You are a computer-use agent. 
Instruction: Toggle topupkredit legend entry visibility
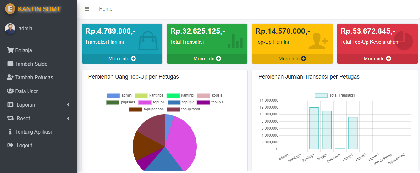pos(183,109)
